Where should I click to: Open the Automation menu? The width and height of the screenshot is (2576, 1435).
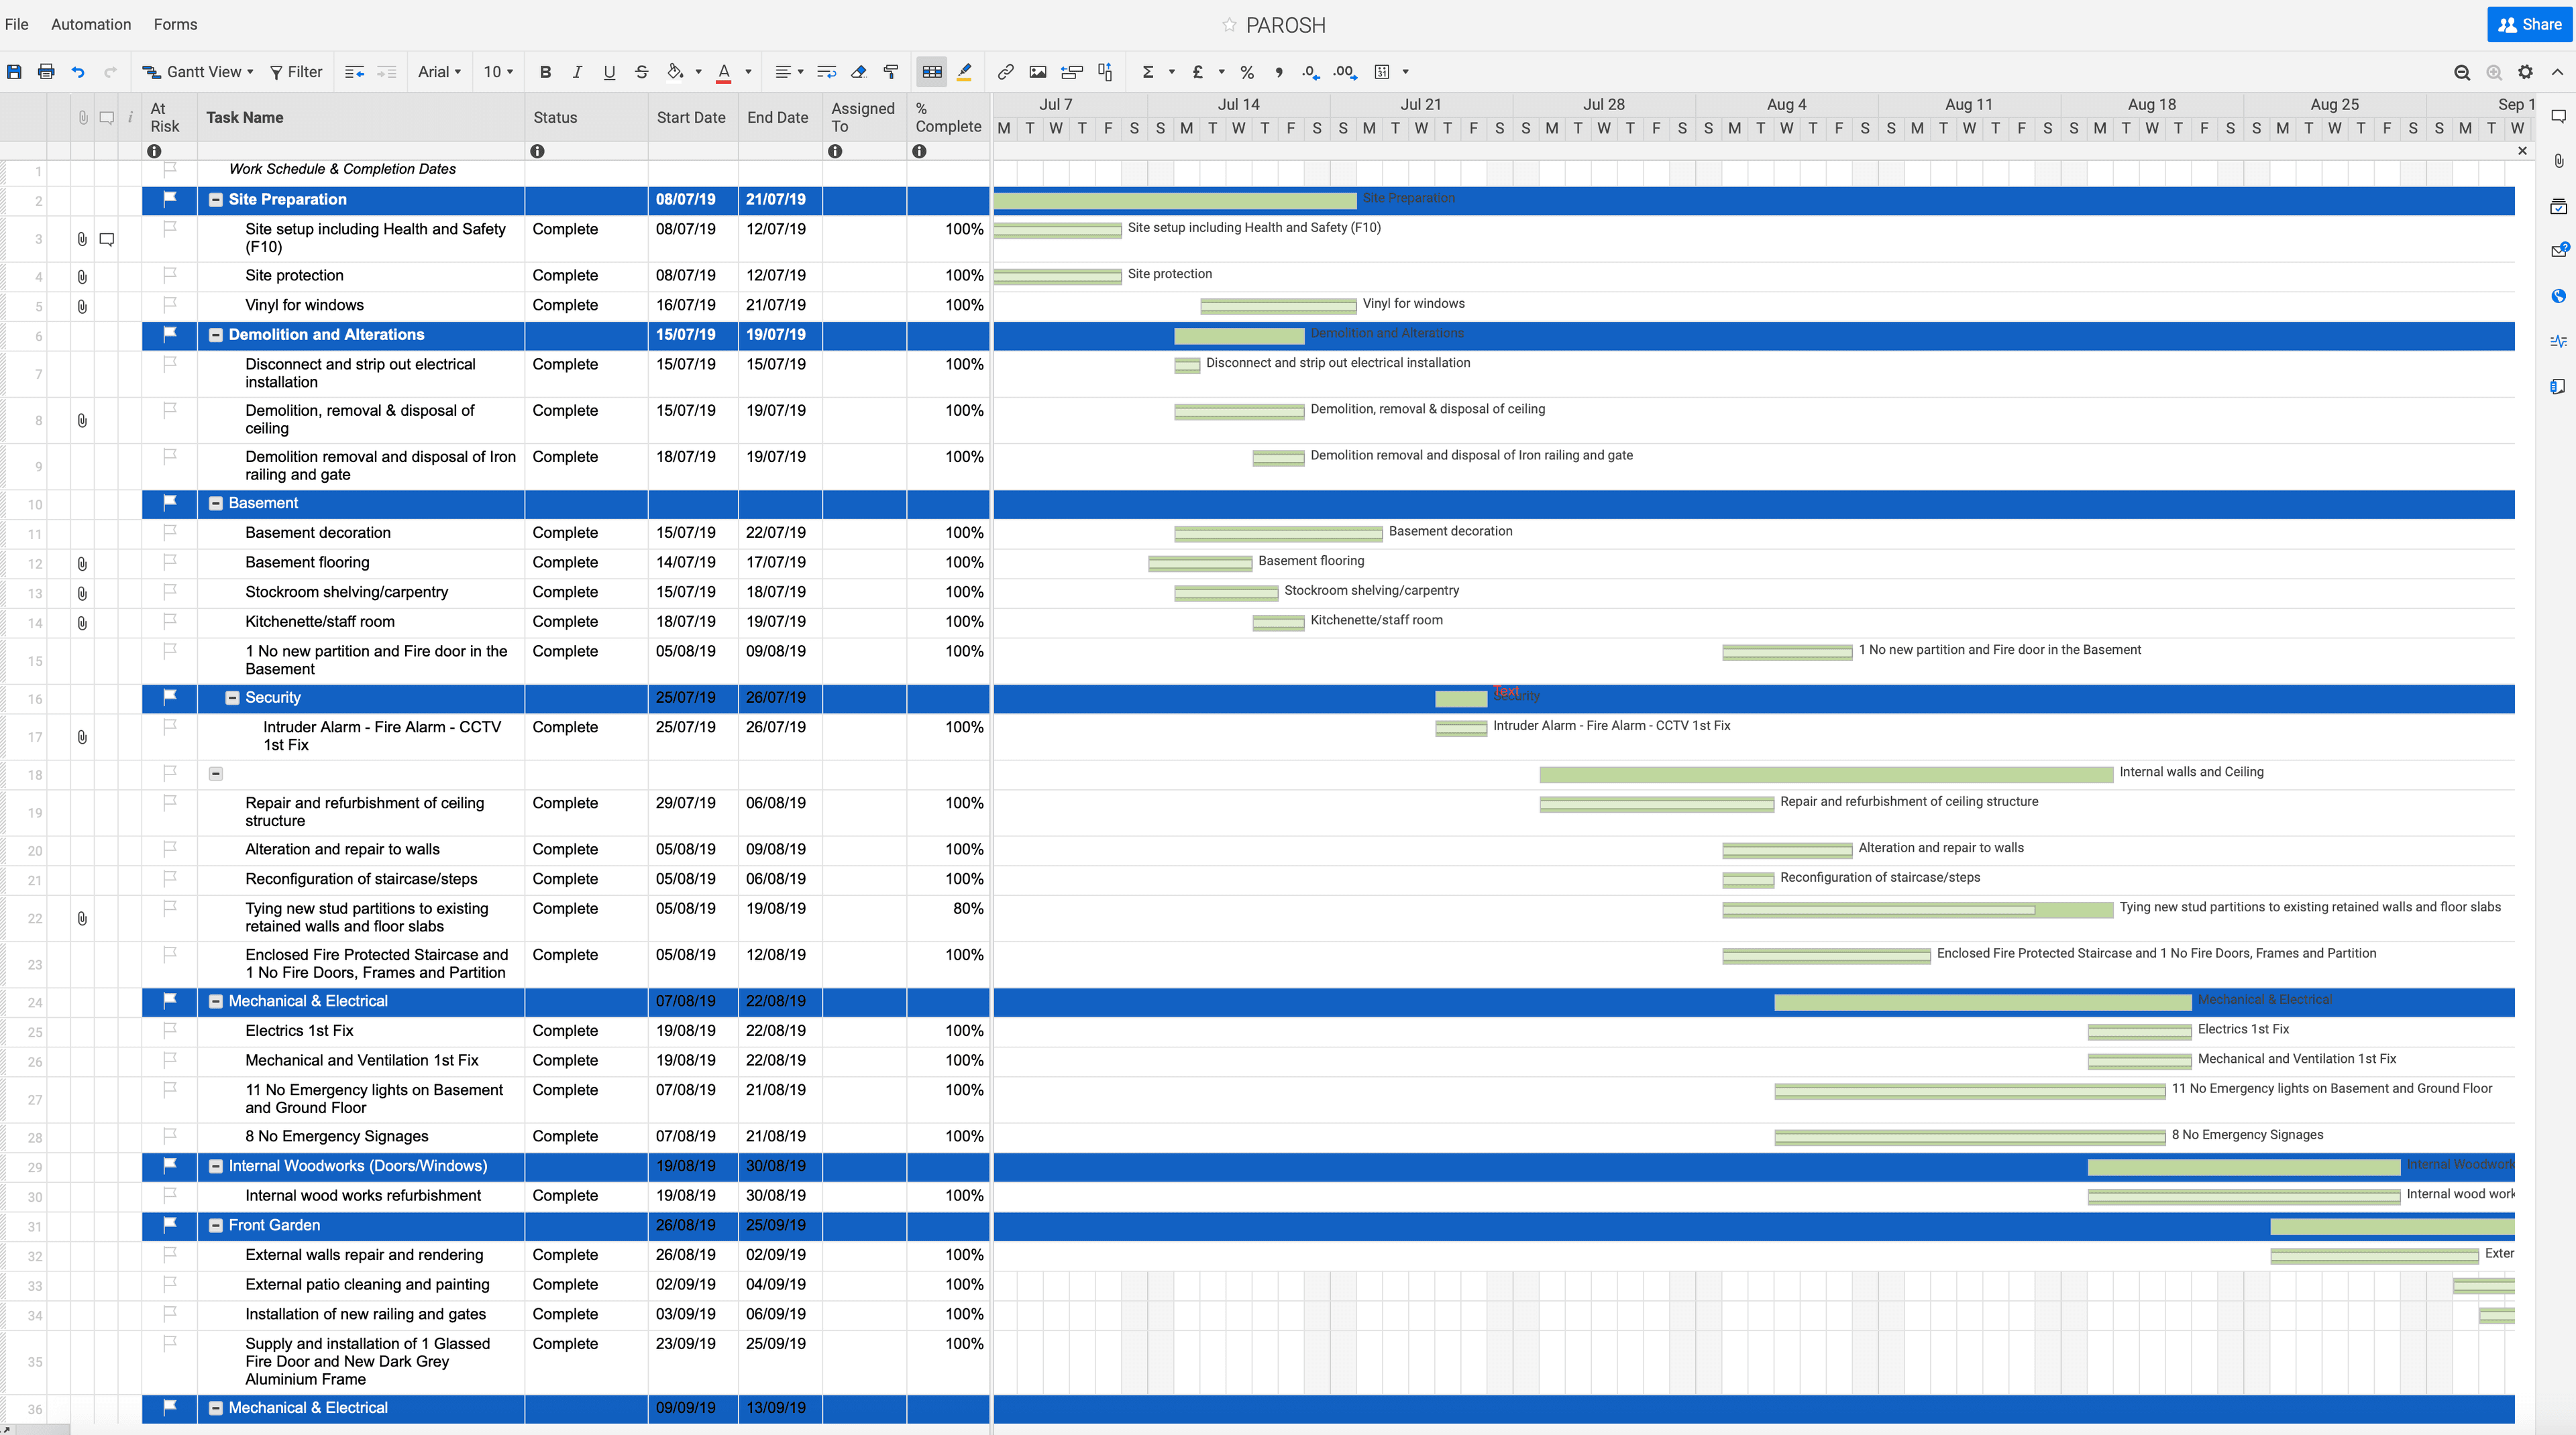(90, 24)
